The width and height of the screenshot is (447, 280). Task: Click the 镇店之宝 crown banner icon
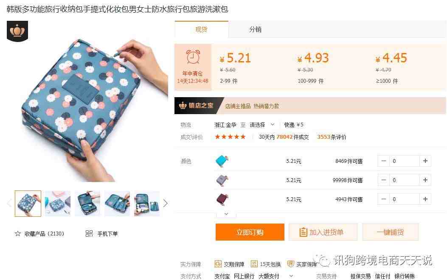tap(183, 106)
